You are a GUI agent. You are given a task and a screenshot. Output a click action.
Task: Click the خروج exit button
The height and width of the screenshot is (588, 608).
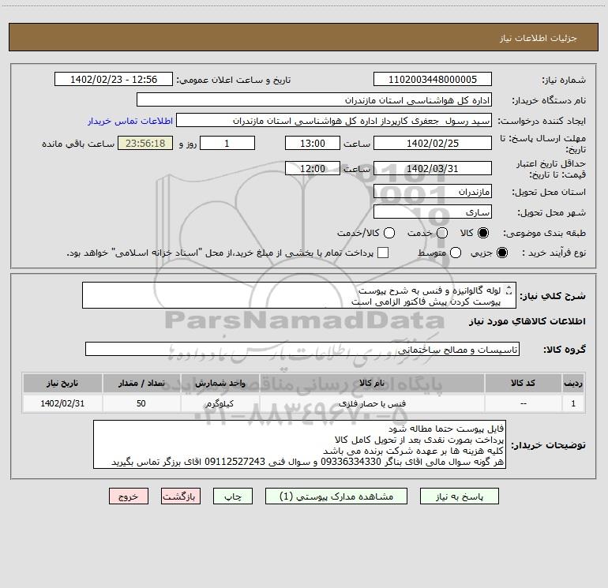[x=129, y=496]
